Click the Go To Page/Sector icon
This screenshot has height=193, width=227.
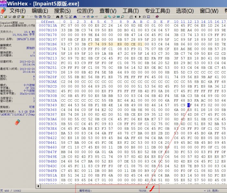88,17
